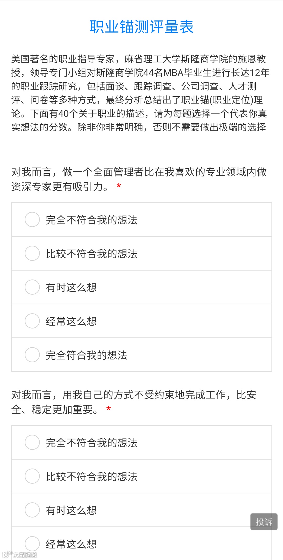Image resolution: width=283 pixels, height=560 pixels.
Task: Select '经常这么想' radio in second question
Action: (x=32, y=544)
